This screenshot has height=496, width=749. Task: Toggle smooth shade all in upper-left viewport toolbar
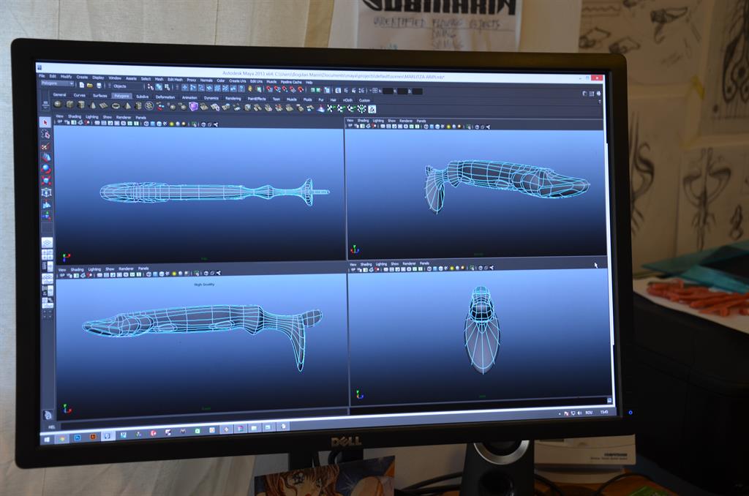click(x=153, y=124)
